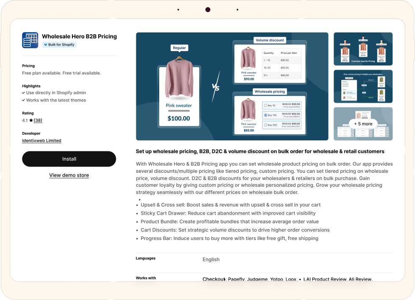Click the set up wholesale pricing headline
This screenshot has height=300, width=415.
[x=260, y=151]
